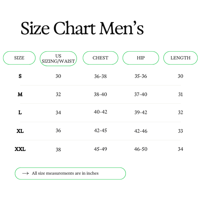Image resolution: width=201 pixels, height=201 pixels.
Task: Select length value 33 in XL row
Action: coord(180,131)
